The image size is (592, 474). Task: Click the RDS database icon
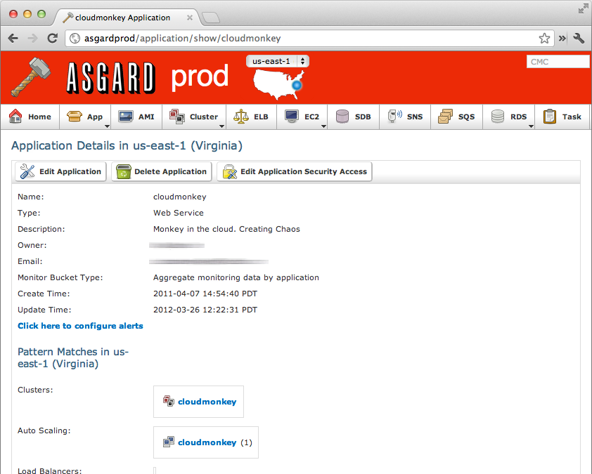point(498,116)
